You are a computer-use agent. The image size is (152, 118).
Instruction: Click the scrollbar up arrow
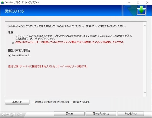145,26
